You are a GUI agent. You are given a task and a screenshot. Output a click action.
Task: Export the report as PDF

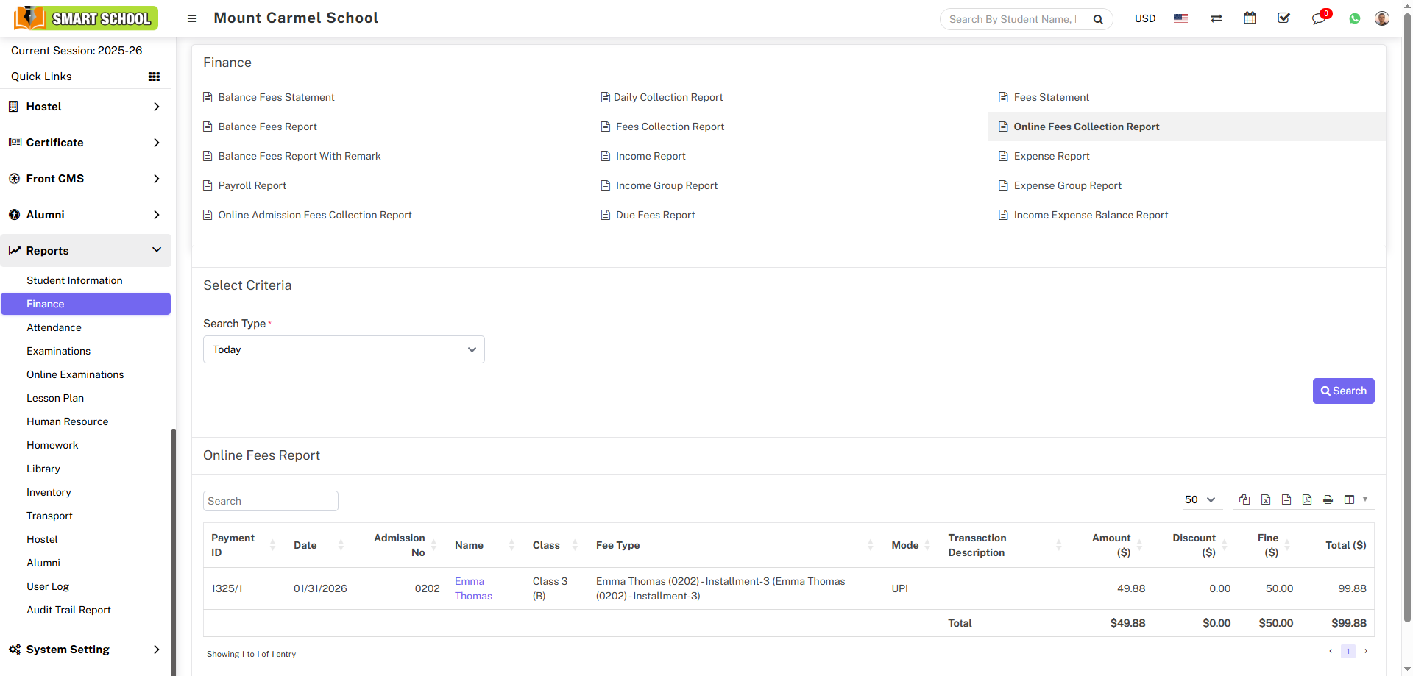tap(1307, 499)
